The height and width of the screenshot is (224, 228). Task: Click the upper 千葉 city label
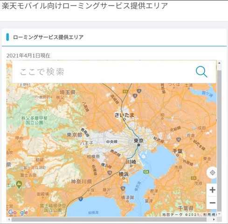[178, 151]
